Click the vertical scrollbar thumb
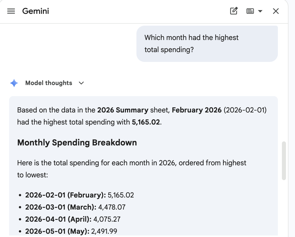The height and width of the screenshot is (237, 295). click(x=284, y=161)
